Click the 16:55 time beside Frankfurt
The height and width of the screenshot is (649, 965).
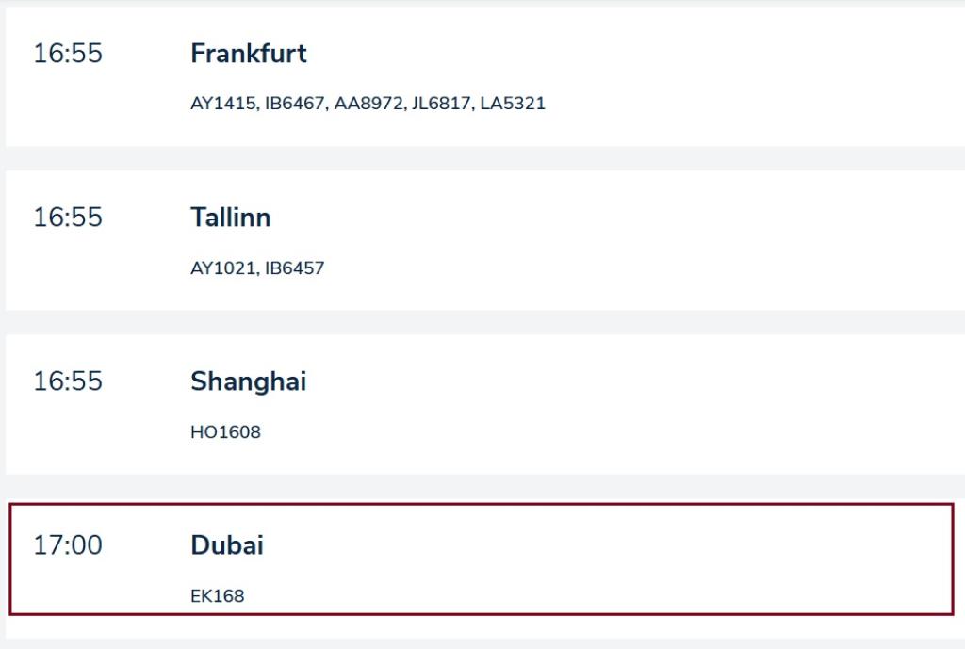(68, 54)
